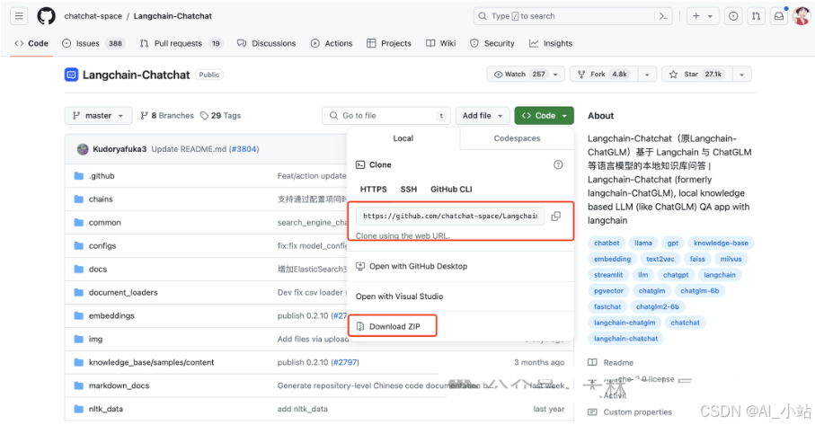
Task: Expand the Star lists arrow
Action: 741,75
